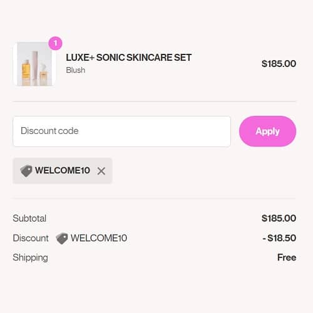Click the - $18.50 discount amount
The width and height of the screenshot is (313, 313).
pyautogui.click(x=279, y=238)
